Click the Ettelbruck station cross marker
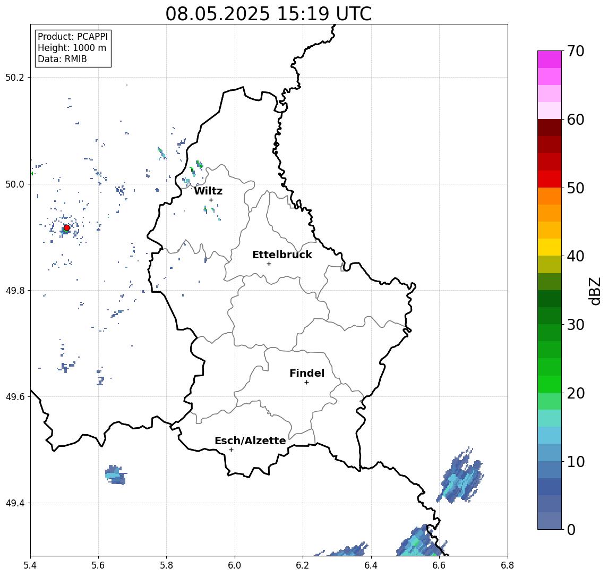Image resolution: width=608 pixels, height=576 pixels. pyautogui.click(x=269, y=264)
